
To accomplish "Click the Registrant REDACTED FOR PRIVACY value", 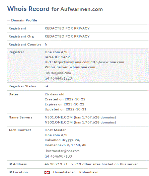I will 67,28.
